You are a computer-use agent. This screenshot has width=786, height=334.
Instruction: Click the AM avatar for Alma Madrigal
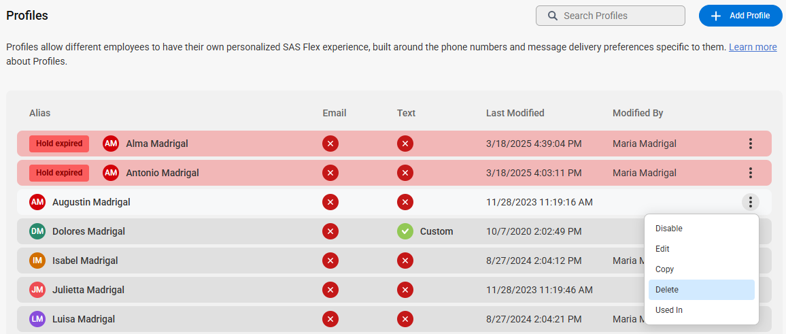(111, 144)
